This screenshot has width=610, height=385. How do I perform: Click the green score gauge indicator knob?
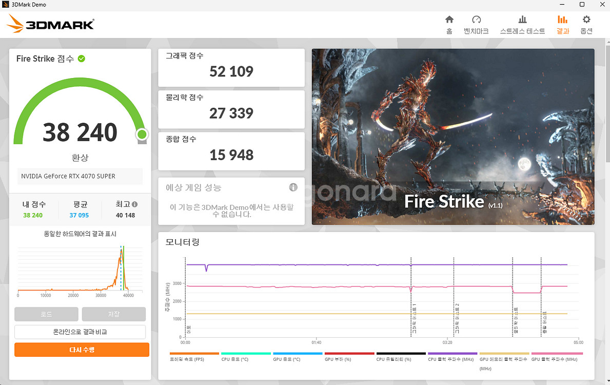142,134
